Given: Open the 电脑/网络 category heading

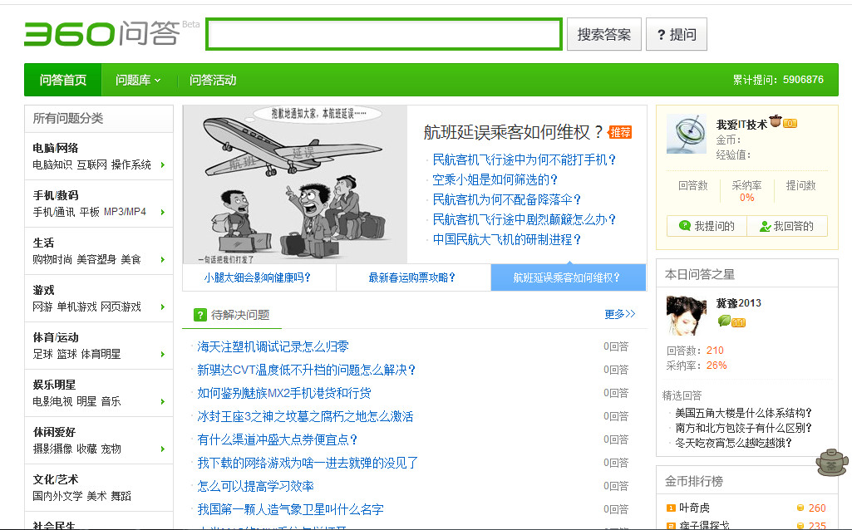Looking at the screenshot, I should tap(56, 148).
